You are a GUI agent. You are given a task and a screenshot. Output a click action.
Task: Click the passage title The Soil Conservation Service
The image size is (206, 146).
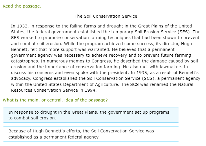click(x=106, y=16)
